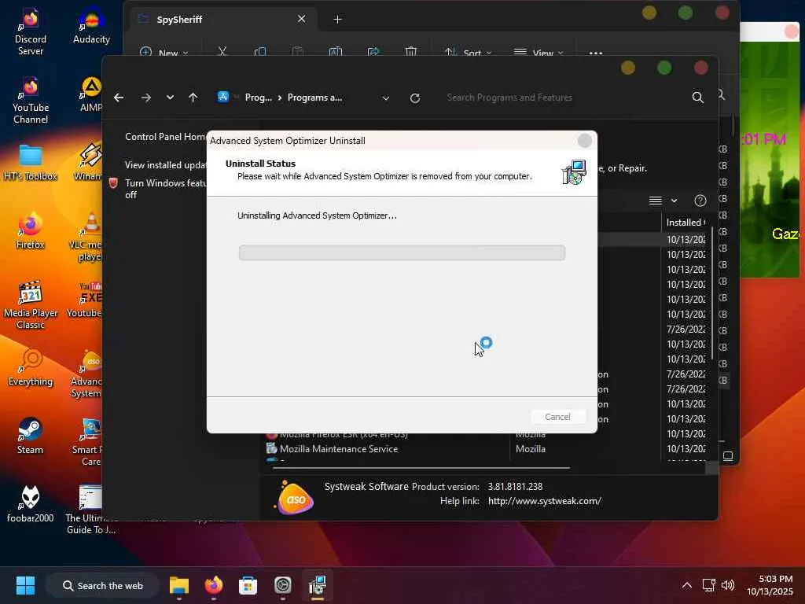Open the Smart PC Care desktop icon
The width and height of the screenshot is (805, 604).
click(88, 442)
